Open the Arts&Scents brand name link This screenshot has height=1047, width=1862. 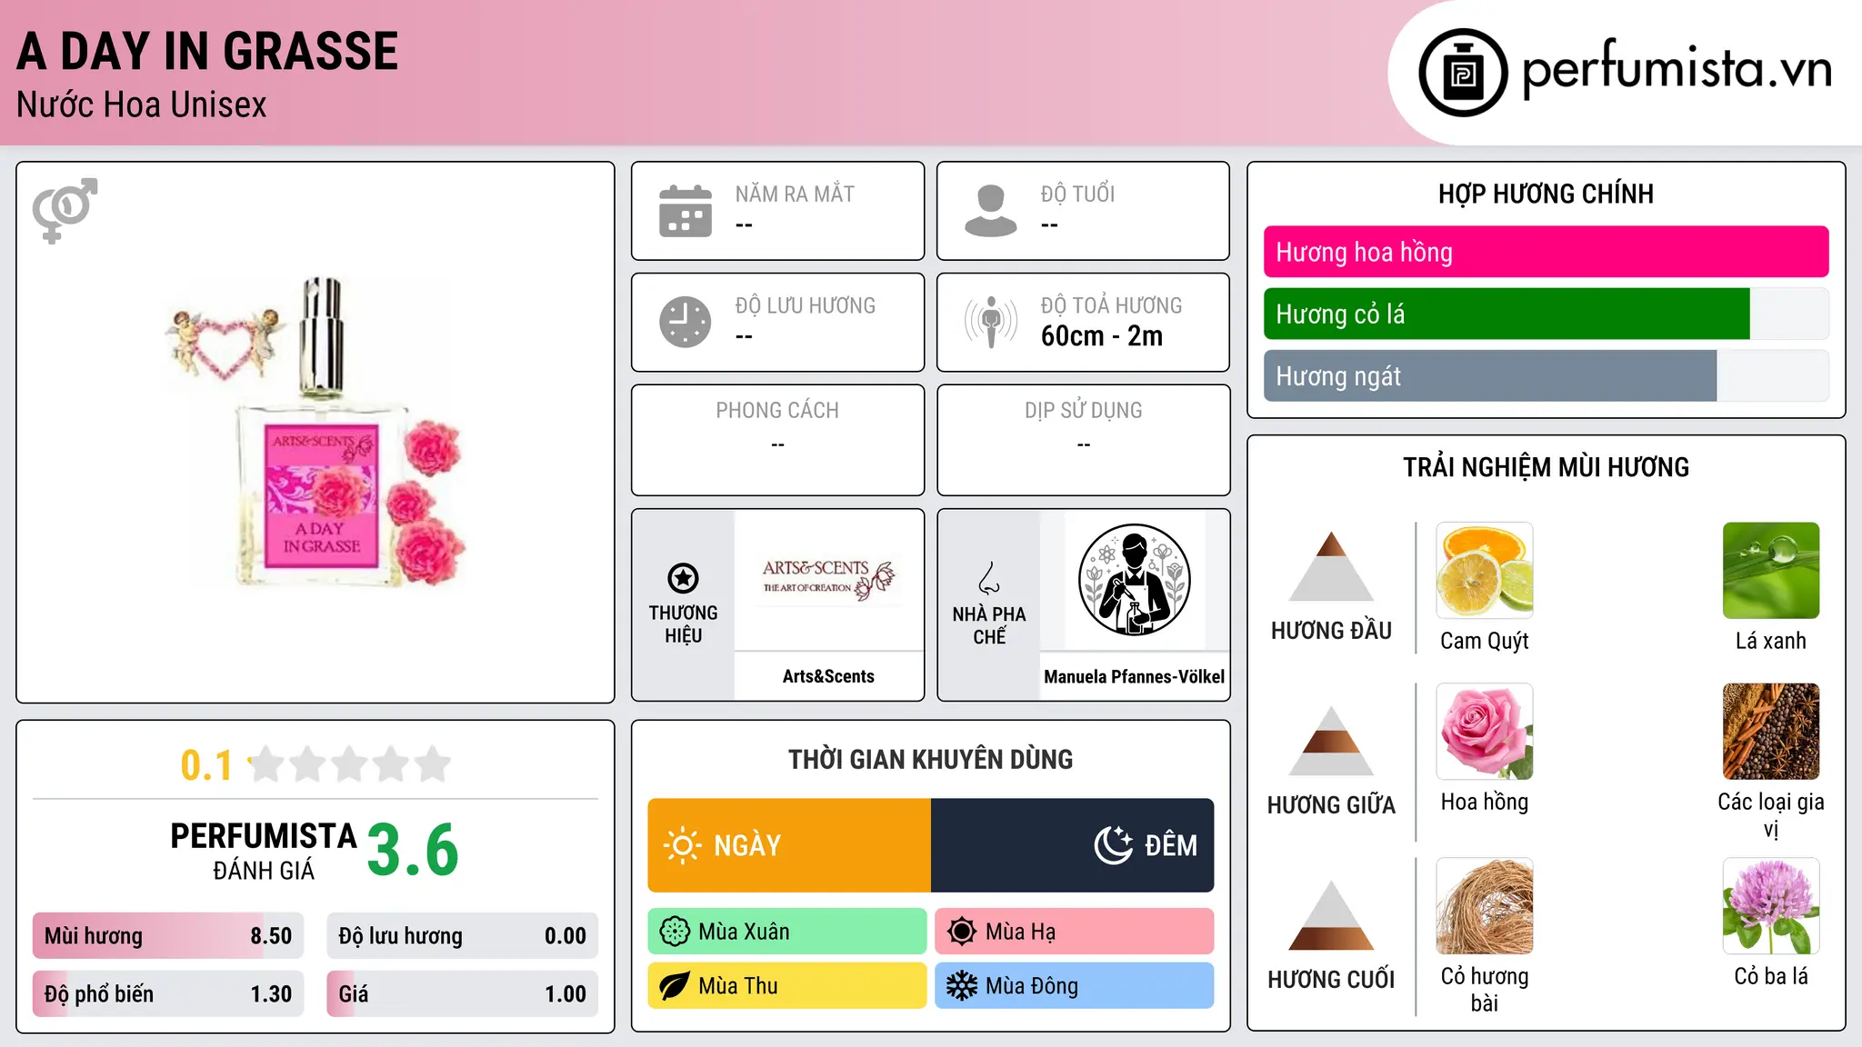(828, 676)
